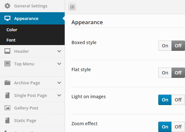Viewport: 185px width, 132px height.
Task: Turn Boxed style On
Action: pyautogui.click(x=165, y=46)
